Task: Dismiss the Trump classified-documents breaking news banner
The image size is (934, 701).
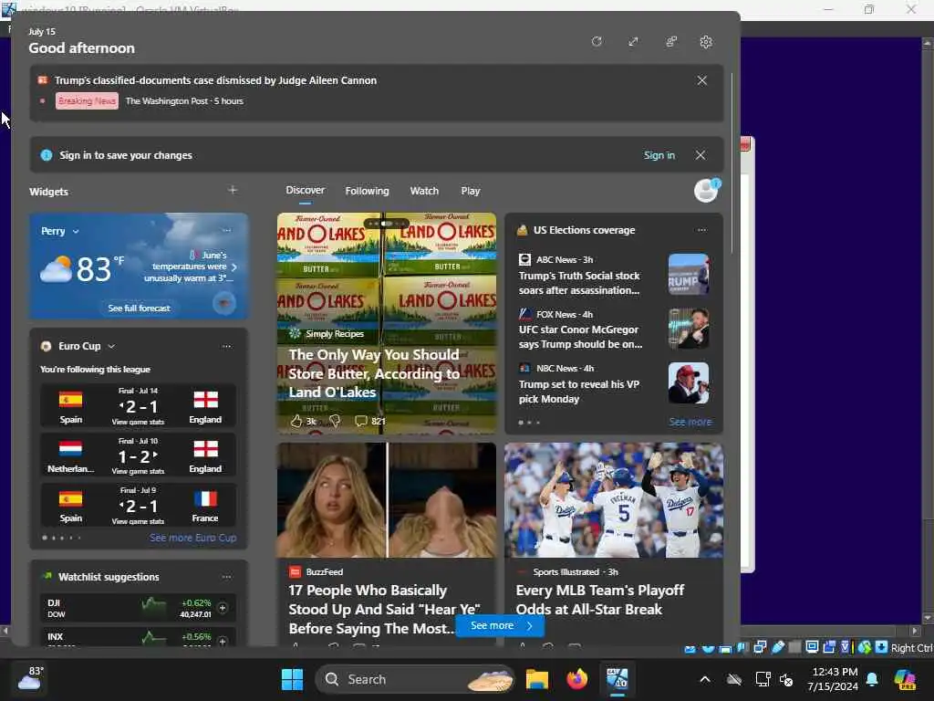Action: coord(701,80)
